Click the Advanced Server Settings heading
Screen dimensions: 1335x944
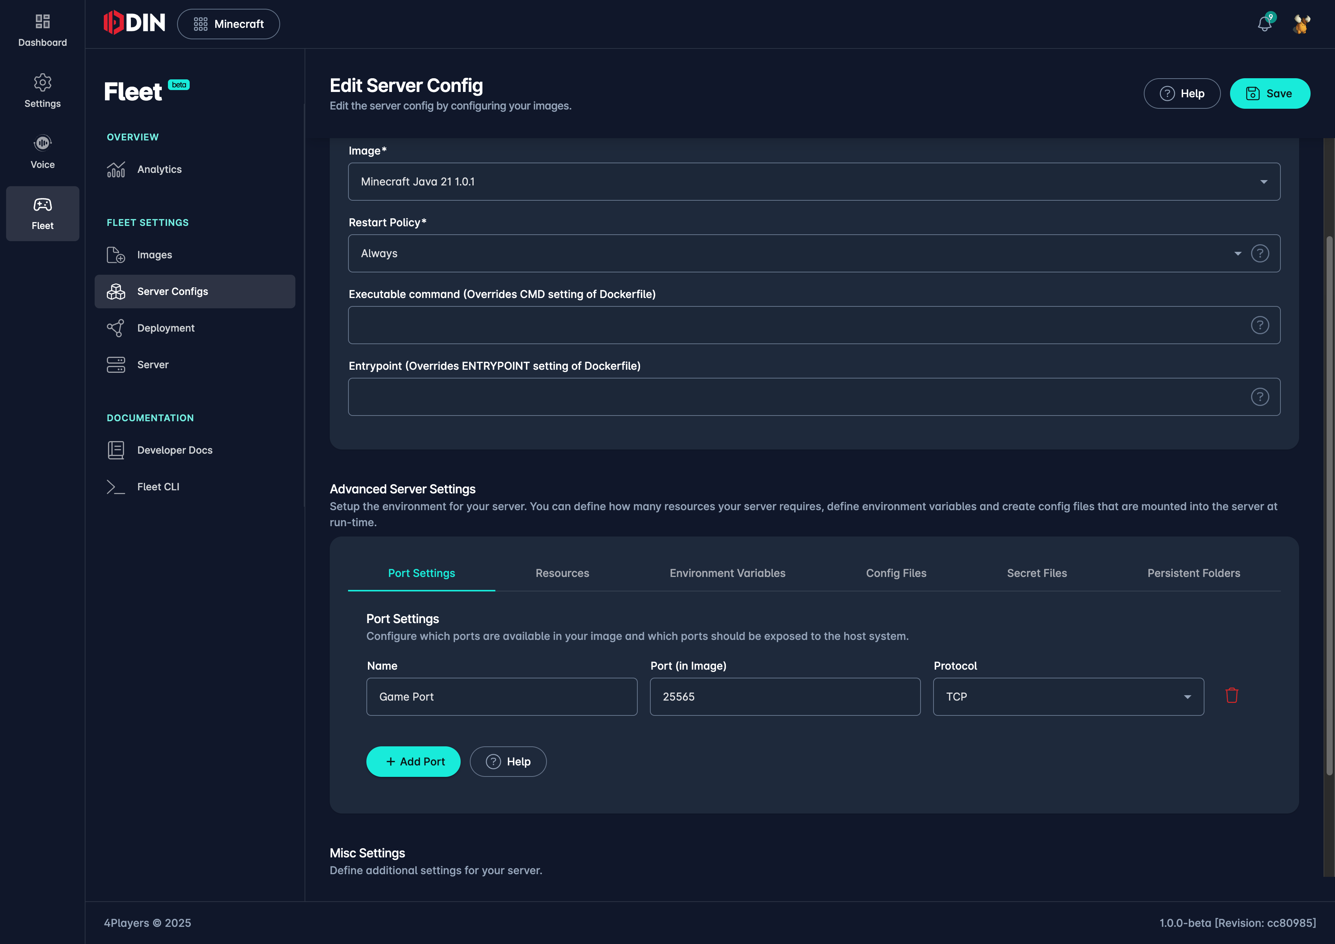[x=402, y=489]
